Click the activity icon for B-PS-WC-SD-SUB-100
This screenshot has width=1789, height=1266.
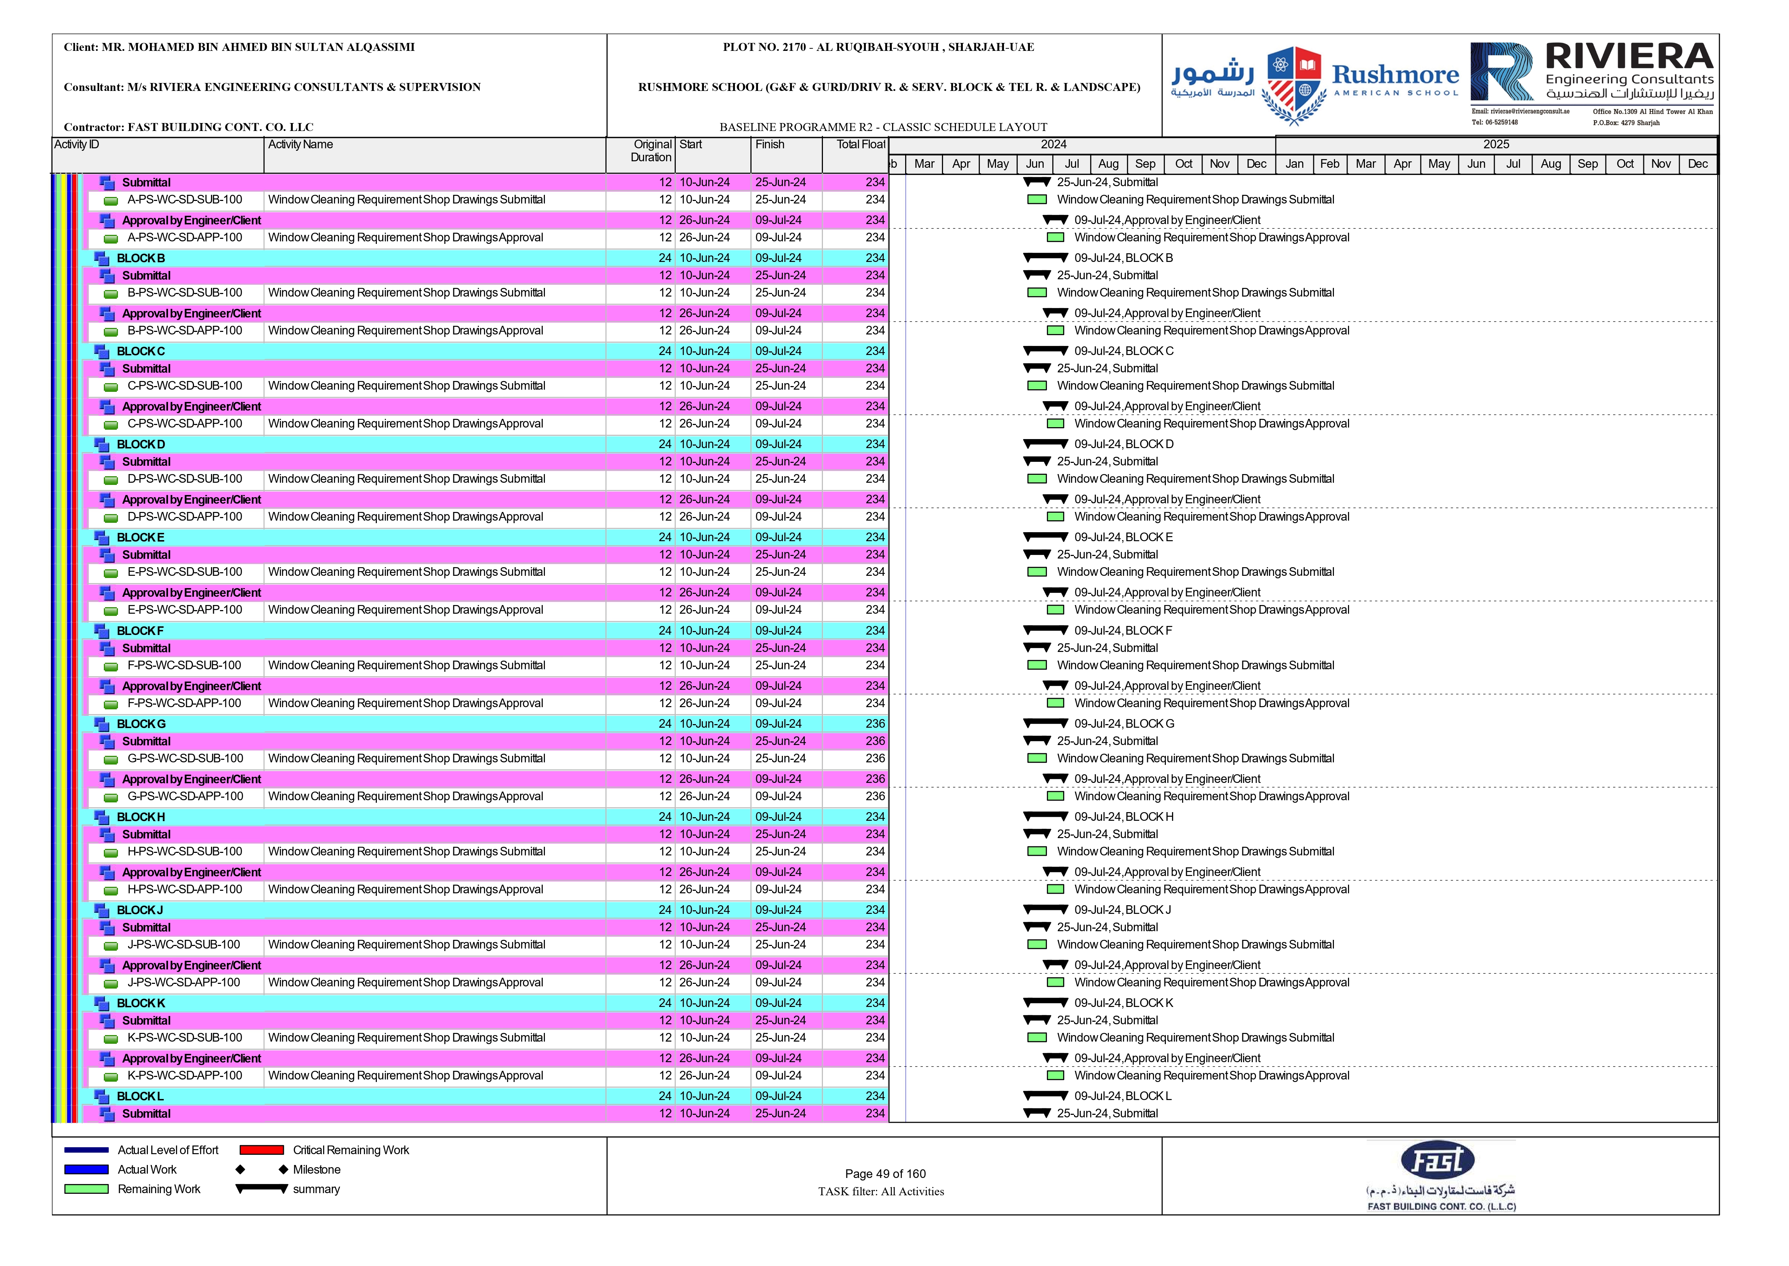111,294
